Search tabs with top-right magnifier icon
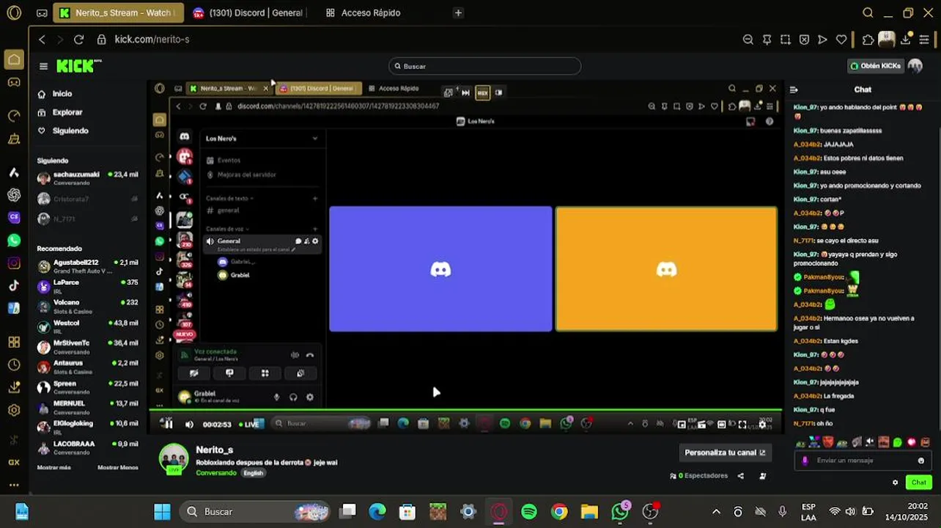The width and height of the screenshot is (941, 528). click(868, 12)
